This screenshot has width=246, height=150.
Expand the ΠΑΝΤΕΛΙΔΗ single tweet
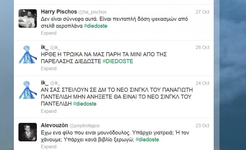pyautogui.click(x=49, y=111)
